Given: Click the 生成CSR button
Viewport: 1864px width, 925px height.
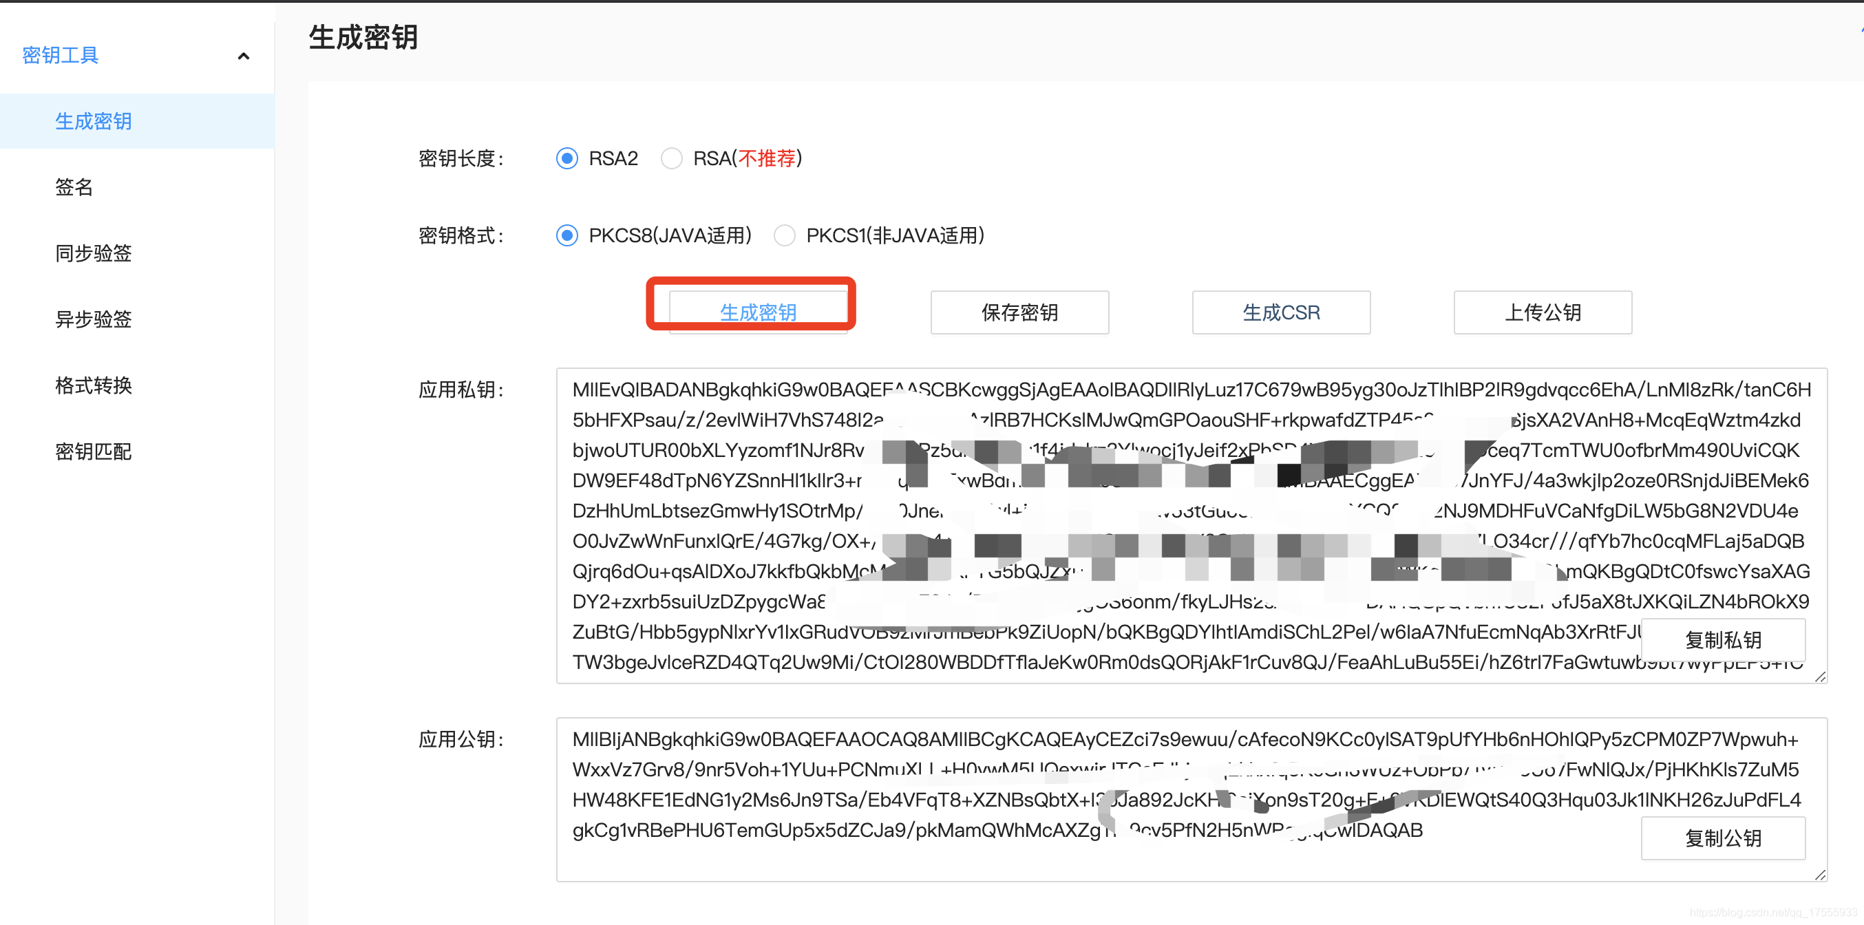Looking at the screenshot, I should point(1281,312).
